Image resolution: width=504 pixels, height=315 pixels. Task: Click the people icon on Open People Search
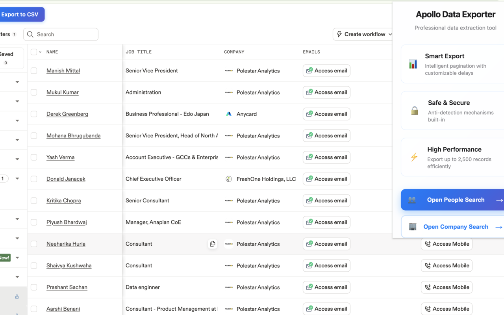(412, 200)
